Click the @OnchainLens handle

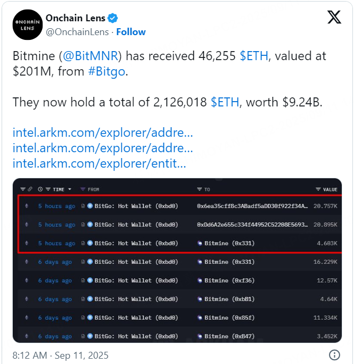[77, 32]
